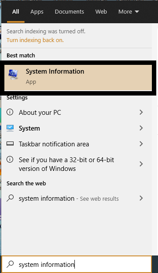
Task: Expand the System result chevron
Action: point(141,128)
